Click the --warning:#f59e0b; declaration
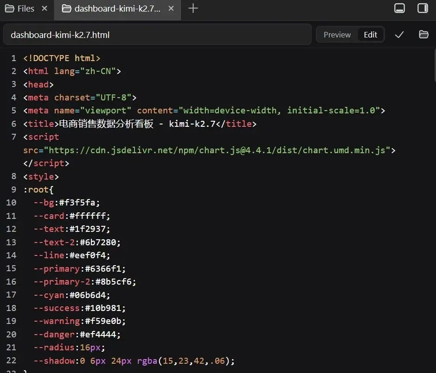Viewport: 436px width, 373px height. [x=79, y=321]
